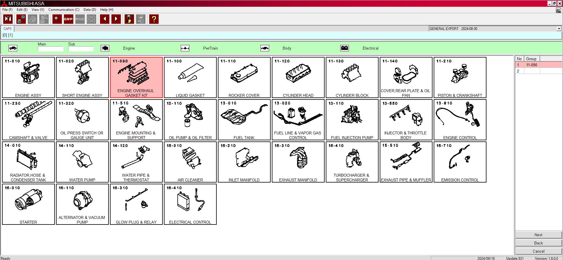The height and width of the screenshot is (260, 563).
Task: Click the GRP group toolbar button
Action: pyautogui.click(x=68, y=19)
